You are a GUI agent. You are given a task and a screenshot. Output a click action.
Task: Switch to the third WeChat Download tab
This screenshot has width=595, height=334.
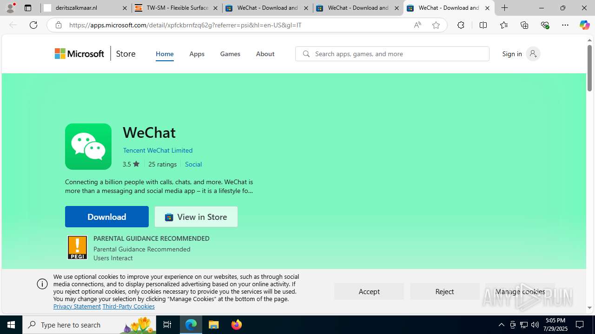pyautogui.click(x=449, y=8)
